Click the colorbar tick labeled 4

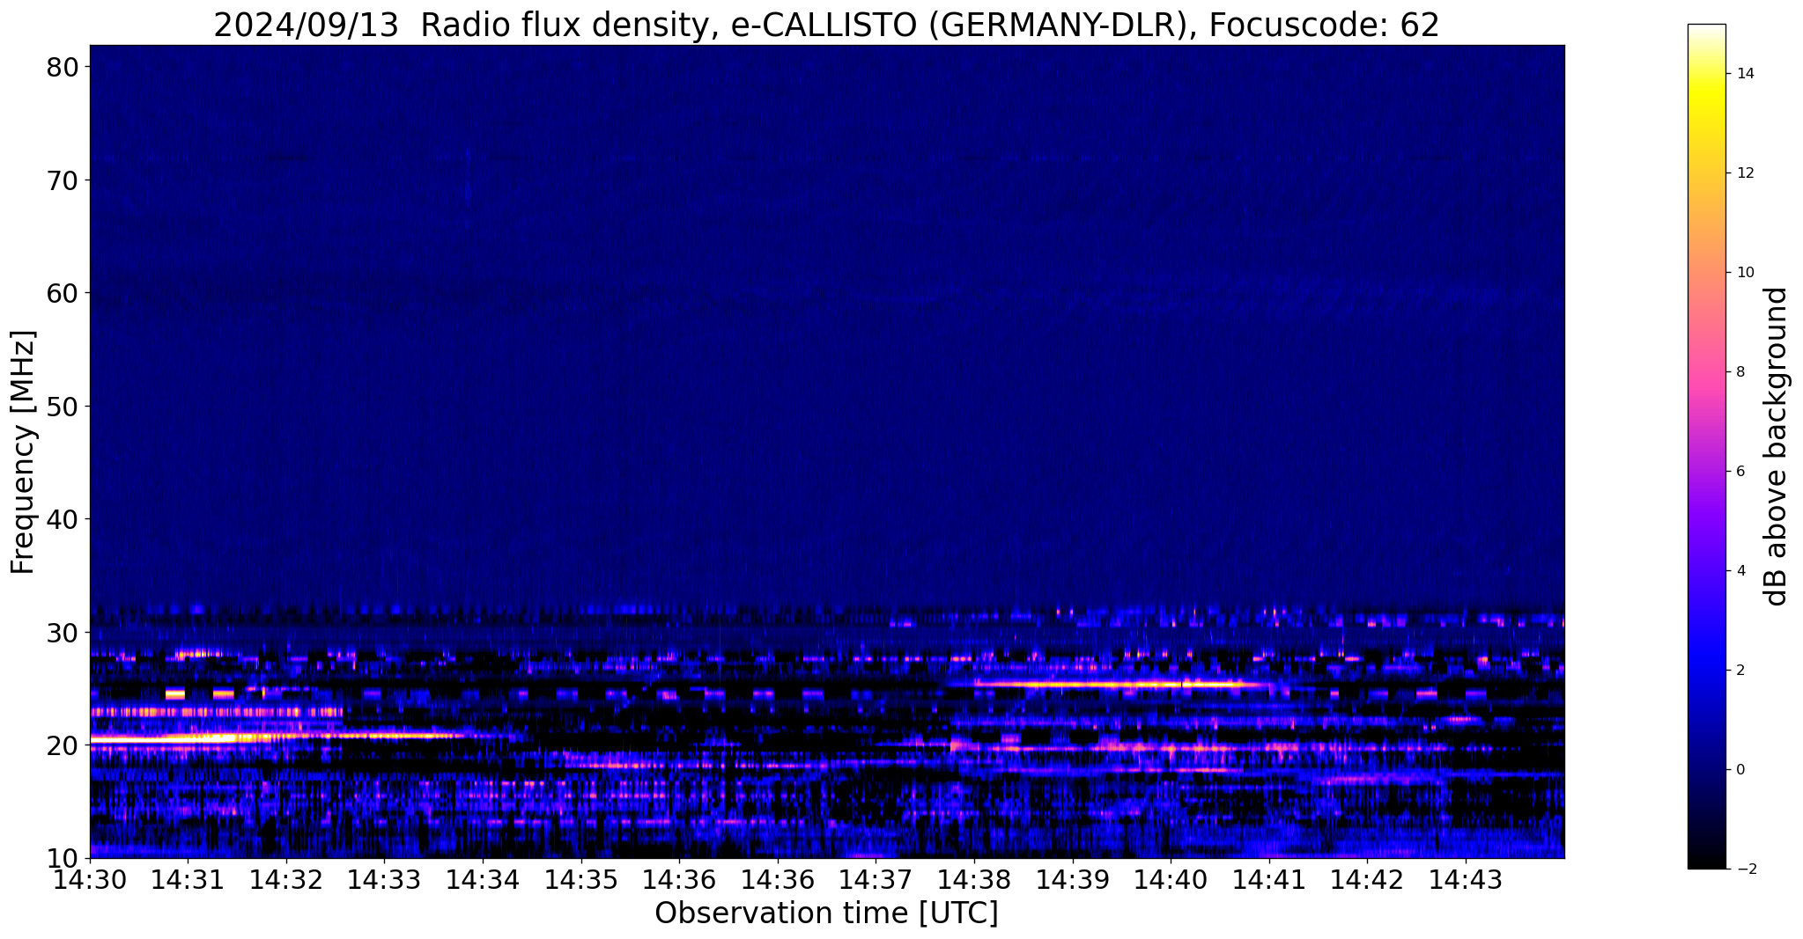1739,571
